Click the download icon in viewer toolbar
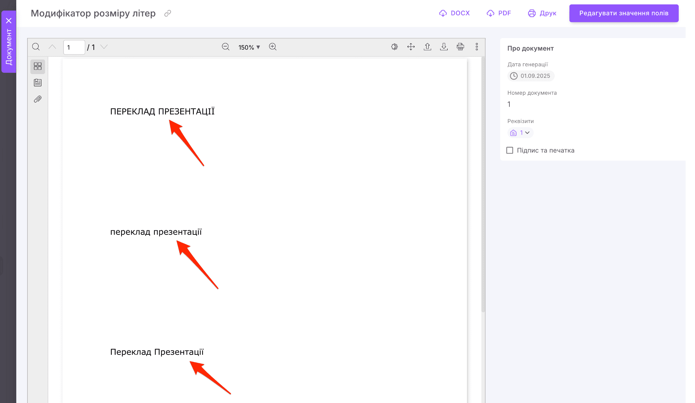Viewport: 695px width, 403px height. tap(444, 47)
